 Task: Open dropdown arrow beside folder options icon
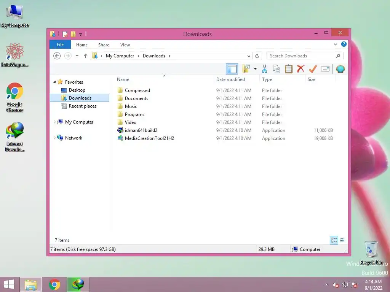tap(255, 69)
